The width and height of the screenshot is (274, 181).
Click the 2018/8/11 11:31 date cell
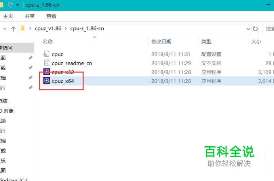(171, 54)
